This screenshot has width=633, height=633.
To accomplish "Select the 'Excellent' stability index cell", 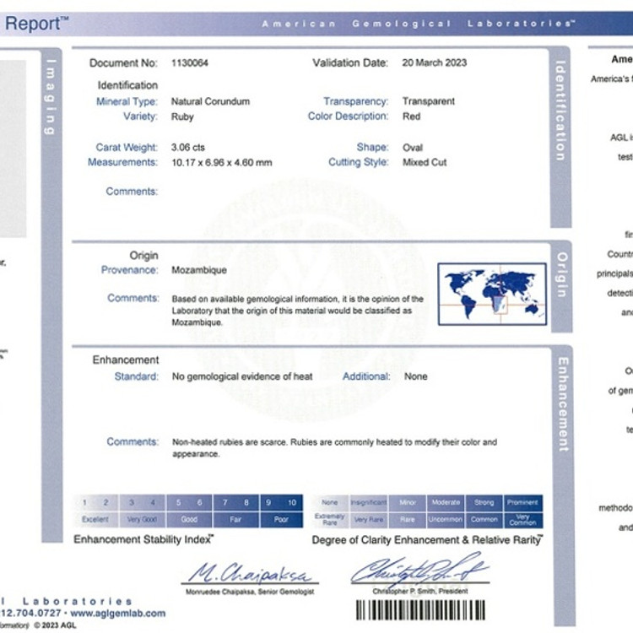I will (95, 519).
